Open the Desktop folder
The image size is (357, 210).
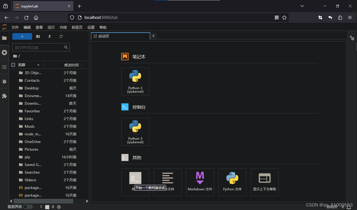[49, 88]
